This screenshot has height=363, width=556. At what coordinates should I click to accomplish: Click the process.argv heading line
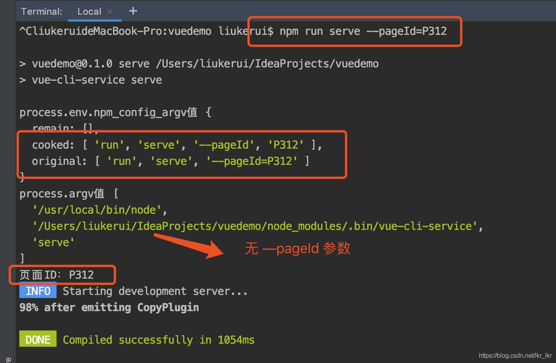69,193
